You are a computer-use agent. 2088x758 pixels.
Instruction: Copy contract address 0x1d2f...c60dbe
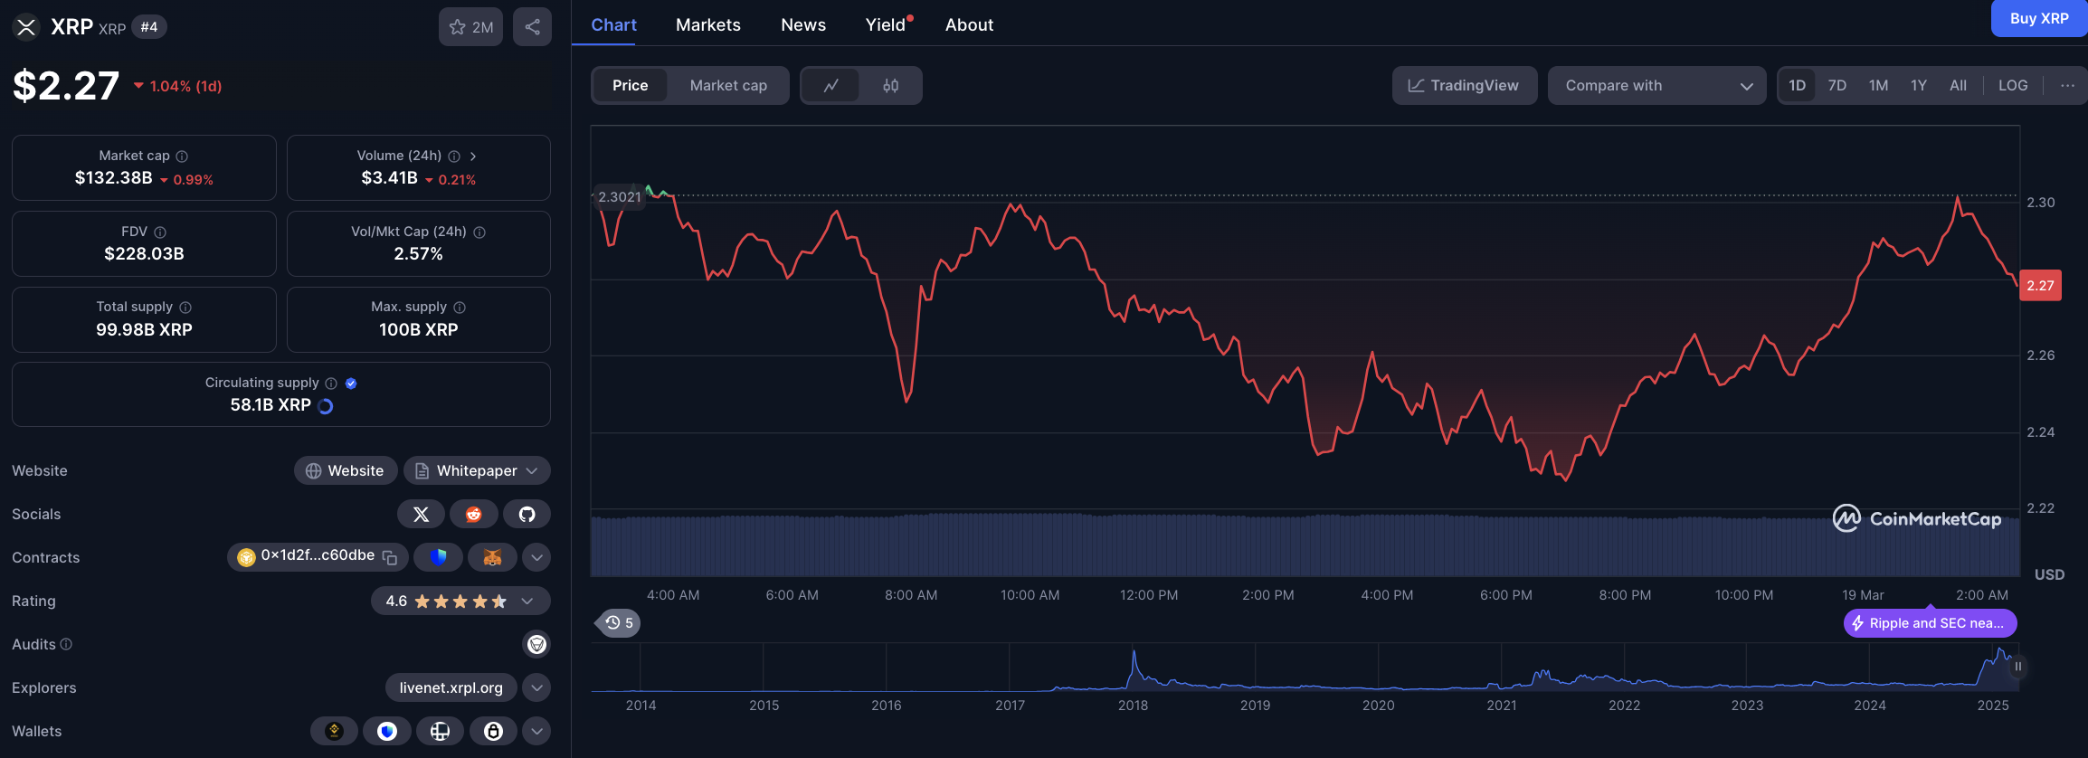[390, 557]
